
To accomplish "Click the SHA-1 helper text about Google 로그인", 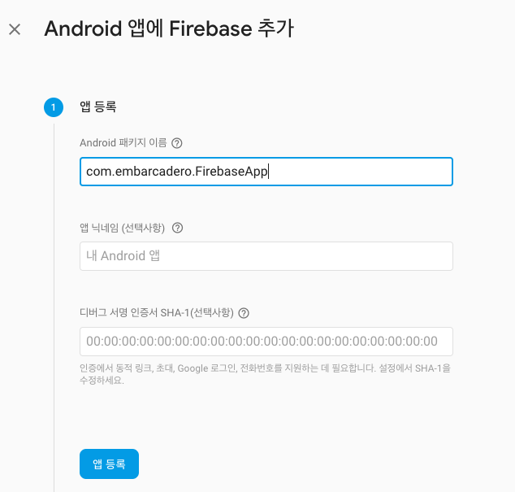I will pyautogui.click(x=265, y=374).
